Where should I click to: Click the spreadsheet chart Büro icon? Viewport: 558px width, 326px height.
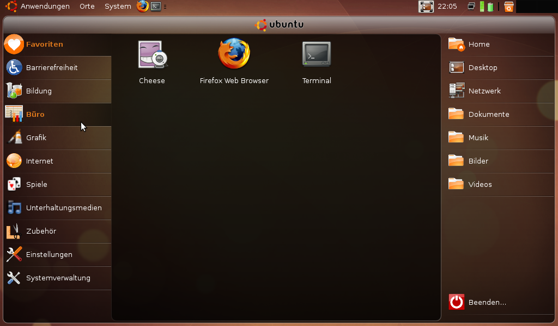click(14, 114)
